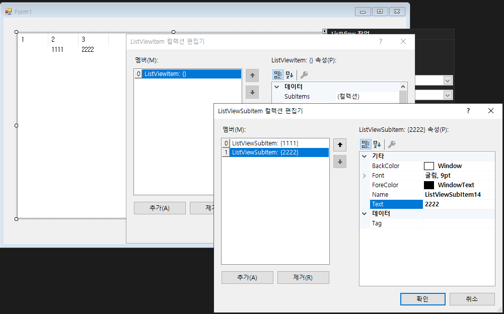Open lower dropdown in ListView tasks panel
This screenshot has width=504, height=314.
point(448,95)
